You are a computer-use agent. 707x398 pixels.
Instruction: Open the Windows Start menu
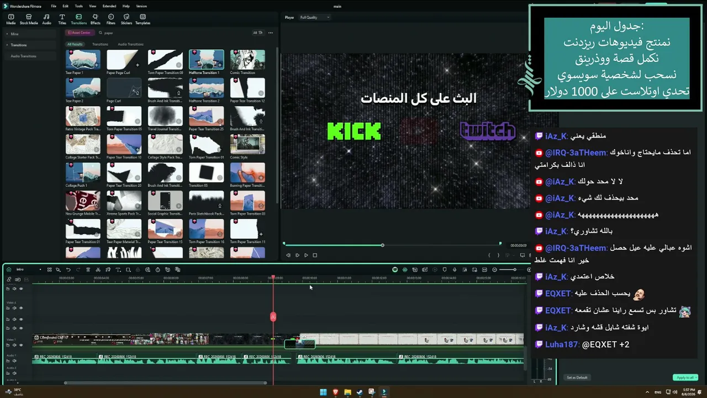pyautogui.click(x=323, y=392)
